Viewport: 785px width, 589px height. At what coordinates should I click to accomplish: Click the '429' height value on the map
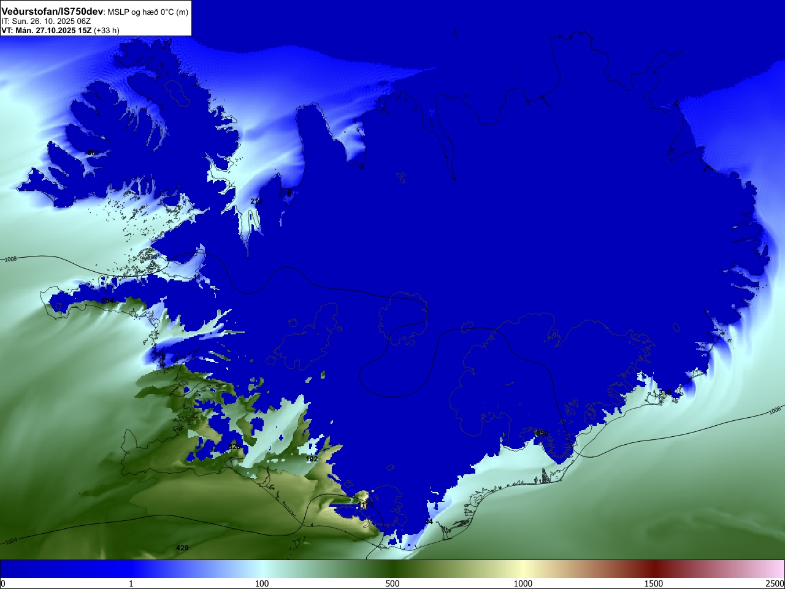coord(182,548)
